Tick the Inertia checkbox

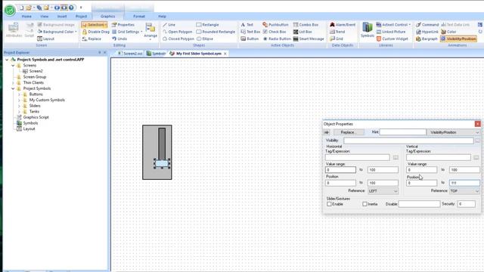[x=365, y=204]
